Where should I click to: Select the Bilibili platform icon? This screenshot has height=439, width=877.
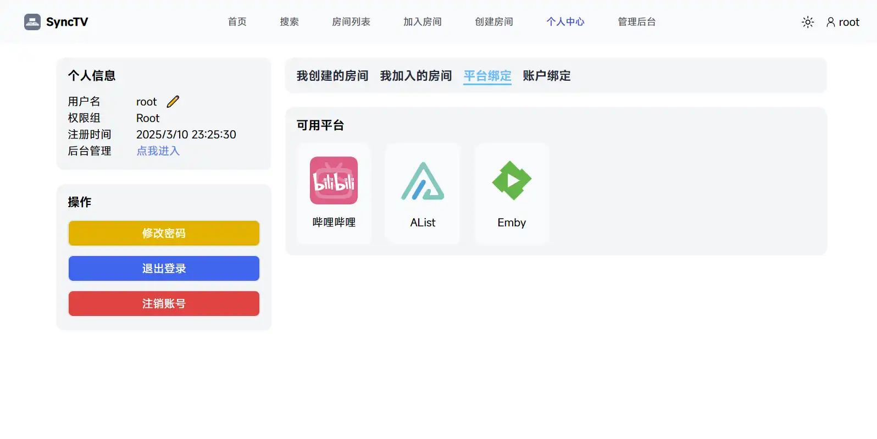[334, 181]
